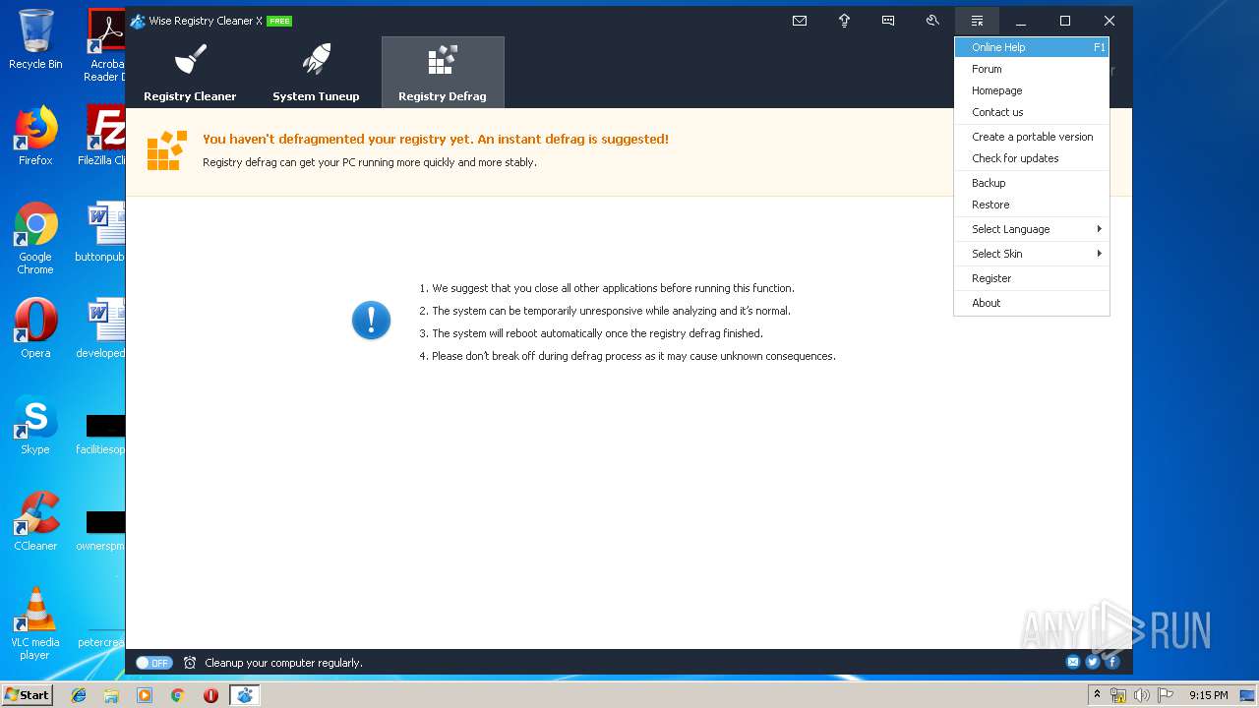Open the Google Chrome desktop shortcut

(x=35, y=238)
